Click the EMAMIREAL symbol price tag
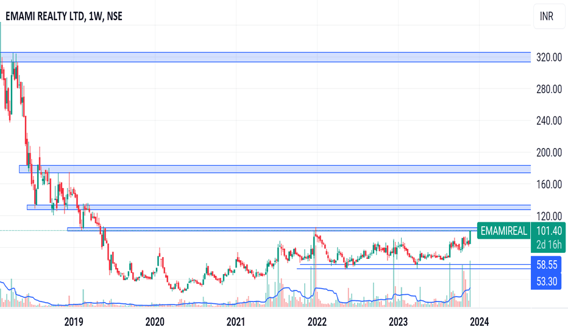568x335 pixels. [503, 231]
